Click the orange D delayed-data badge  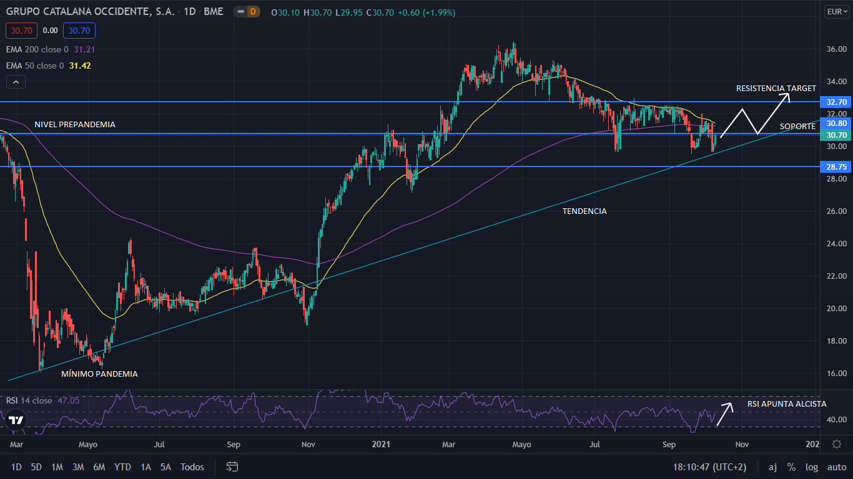pos(253,12)
